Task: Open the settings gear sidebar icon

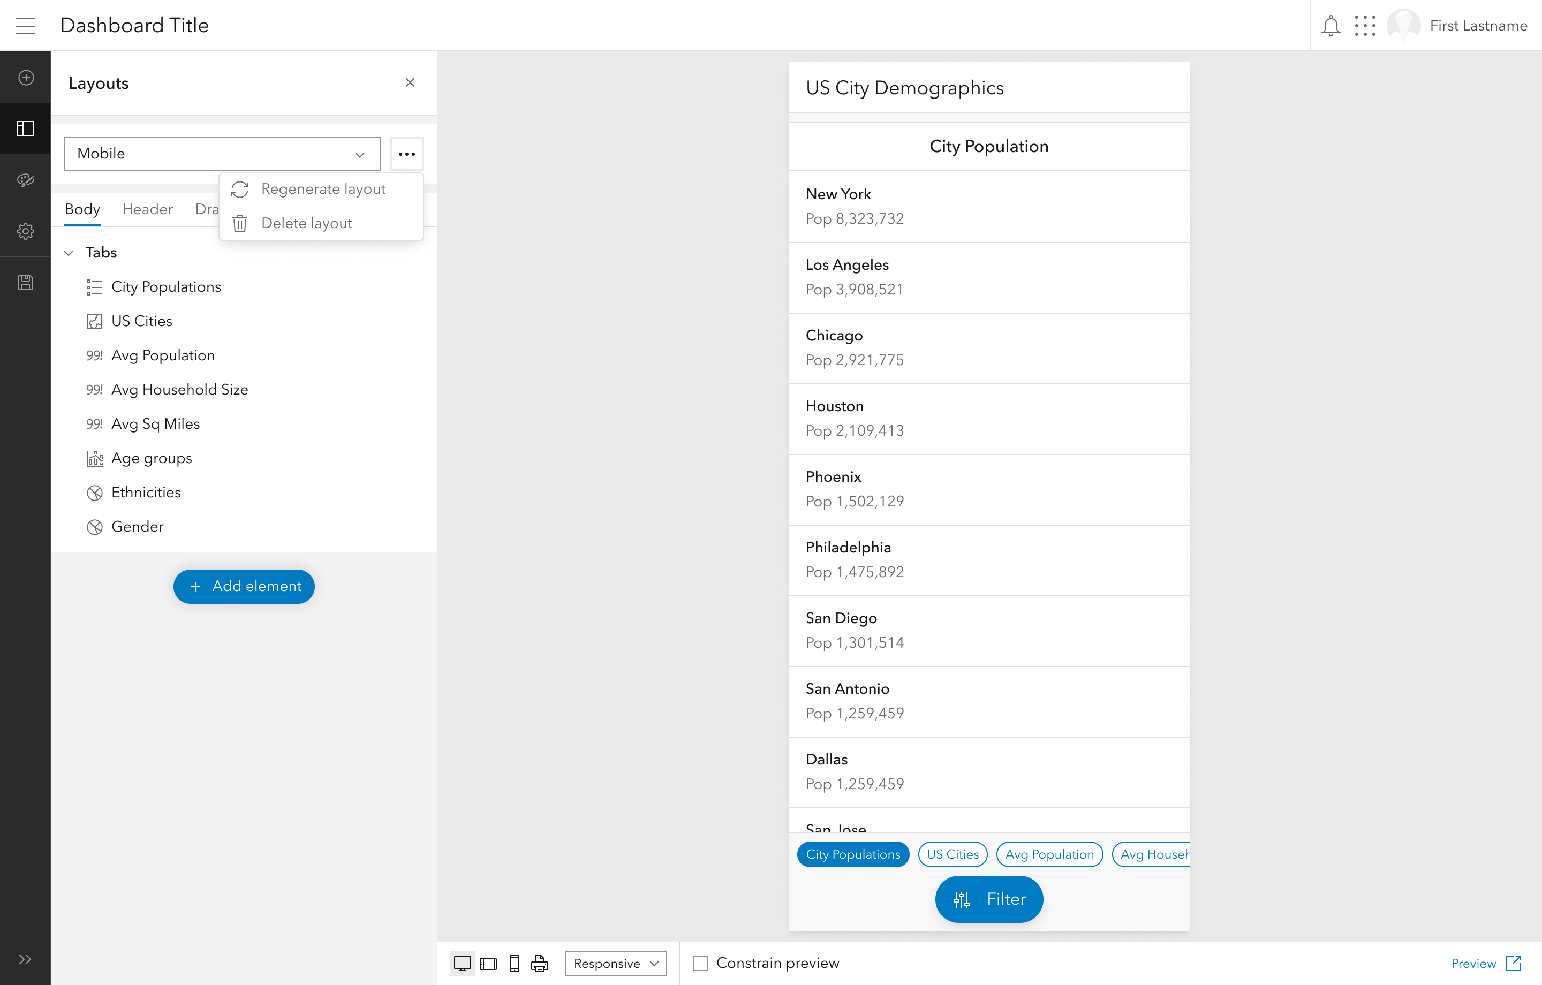Action: (26, 231)
